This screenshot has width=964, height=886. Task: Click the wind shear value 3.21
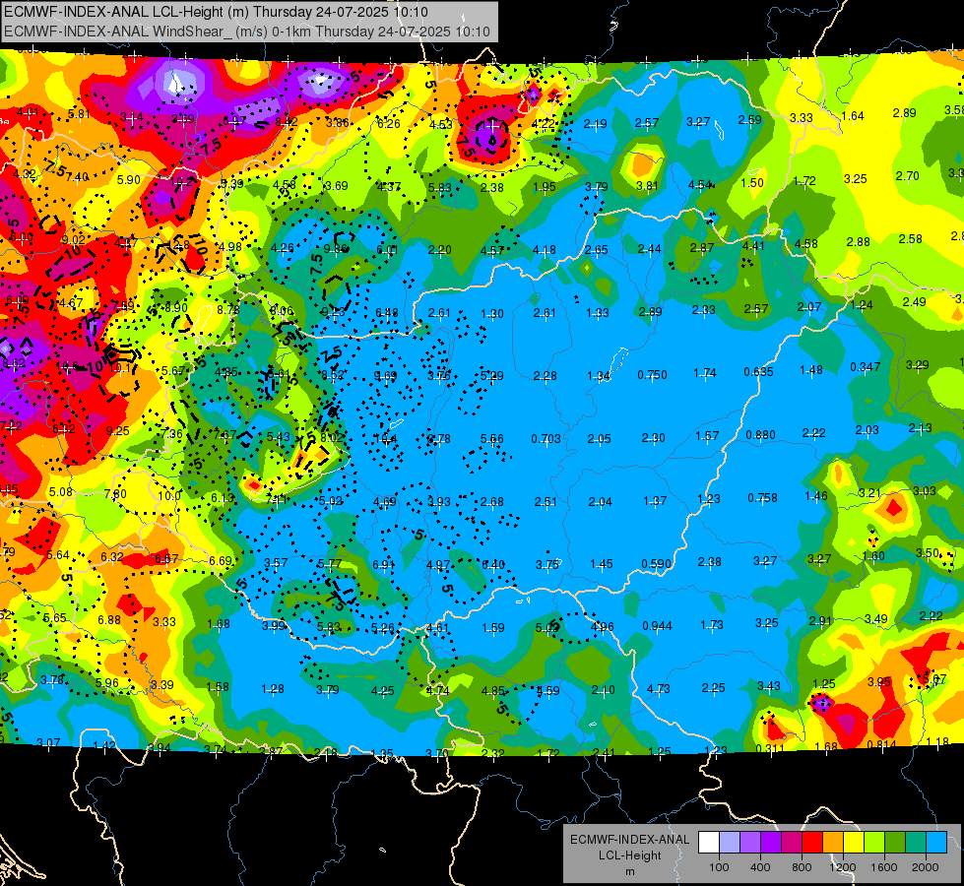869,492
